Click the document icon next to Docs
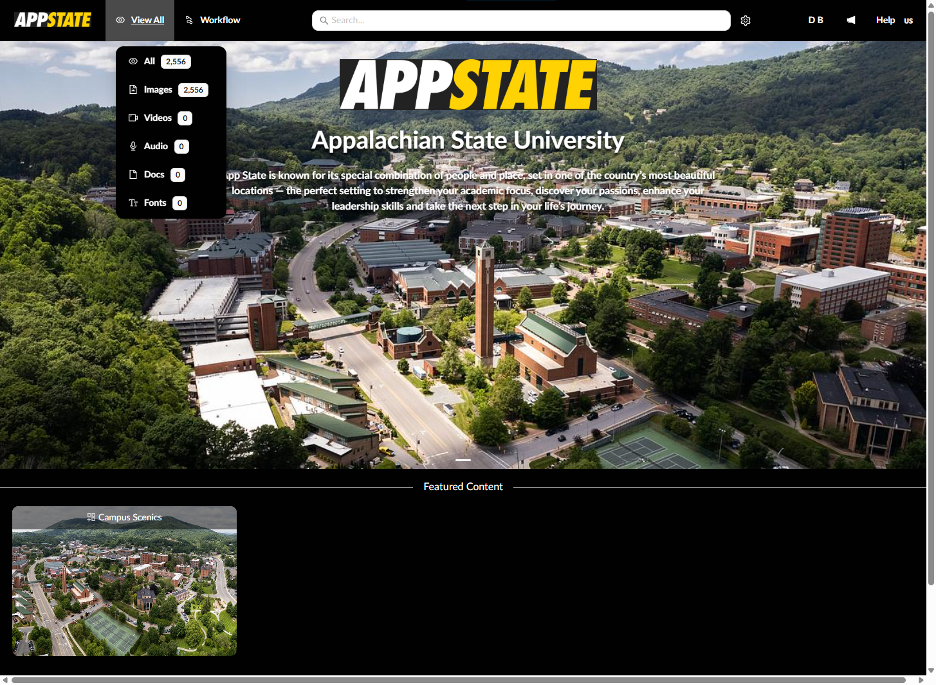Image resolution: width=936 pixels, height=685 pixels. 133,174
